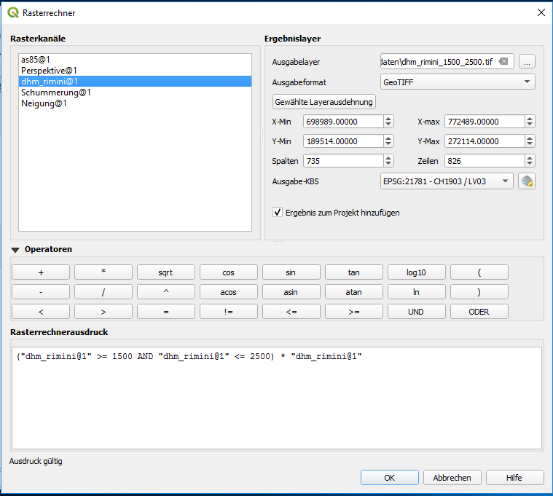Open the output file browse button
553x496 pixels.
(527, 62)
